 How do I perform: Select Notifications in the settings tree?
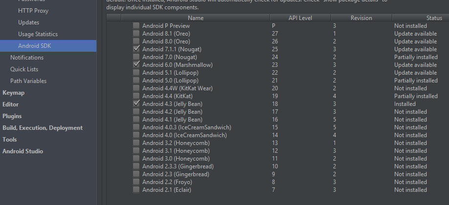[27, 58]
